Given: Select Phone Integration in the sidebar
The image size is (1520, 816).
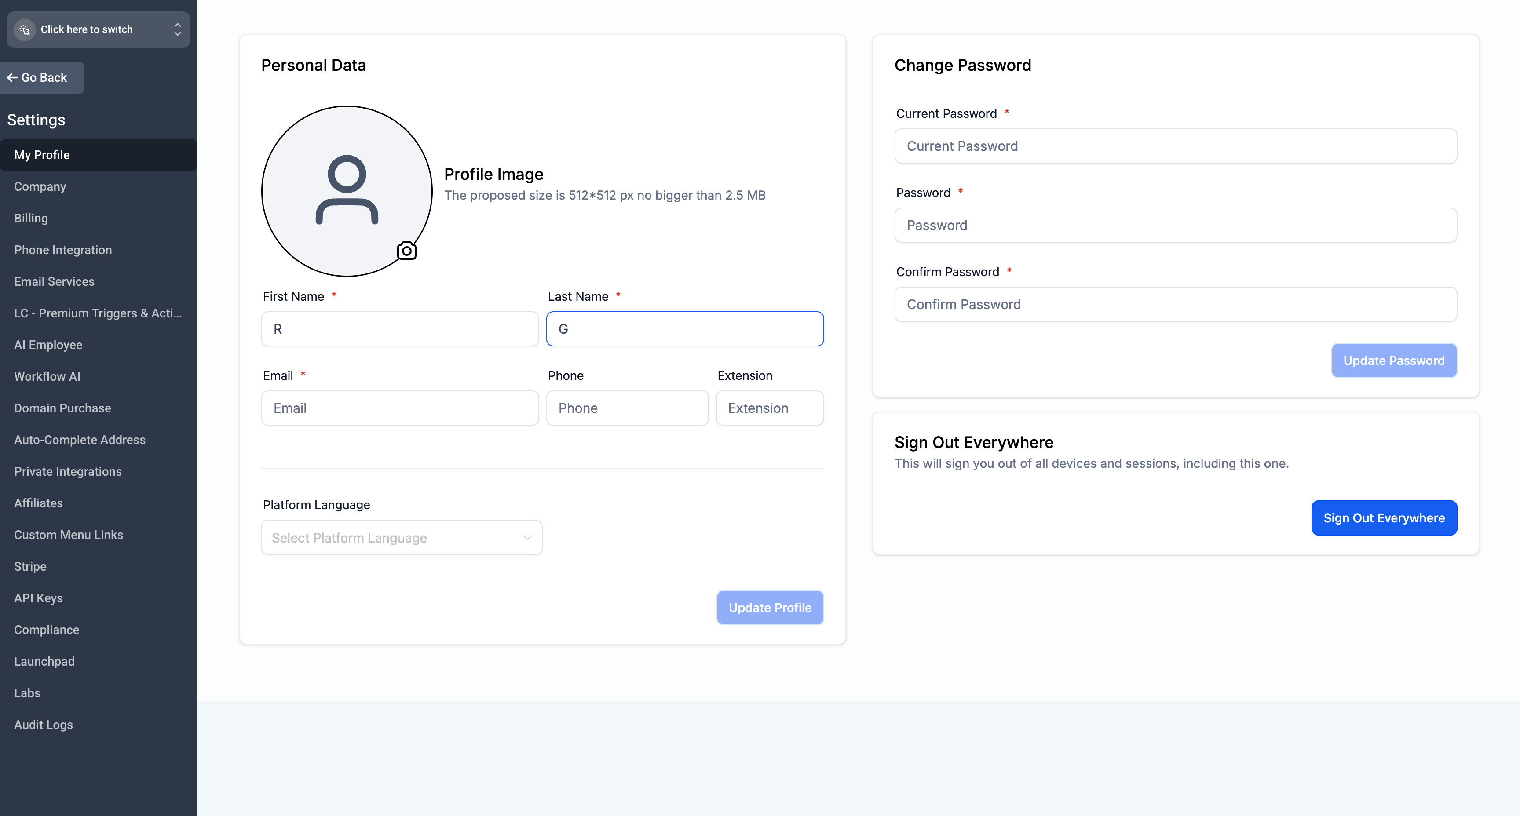Looking at the screenshot, I should coord(63,250).
